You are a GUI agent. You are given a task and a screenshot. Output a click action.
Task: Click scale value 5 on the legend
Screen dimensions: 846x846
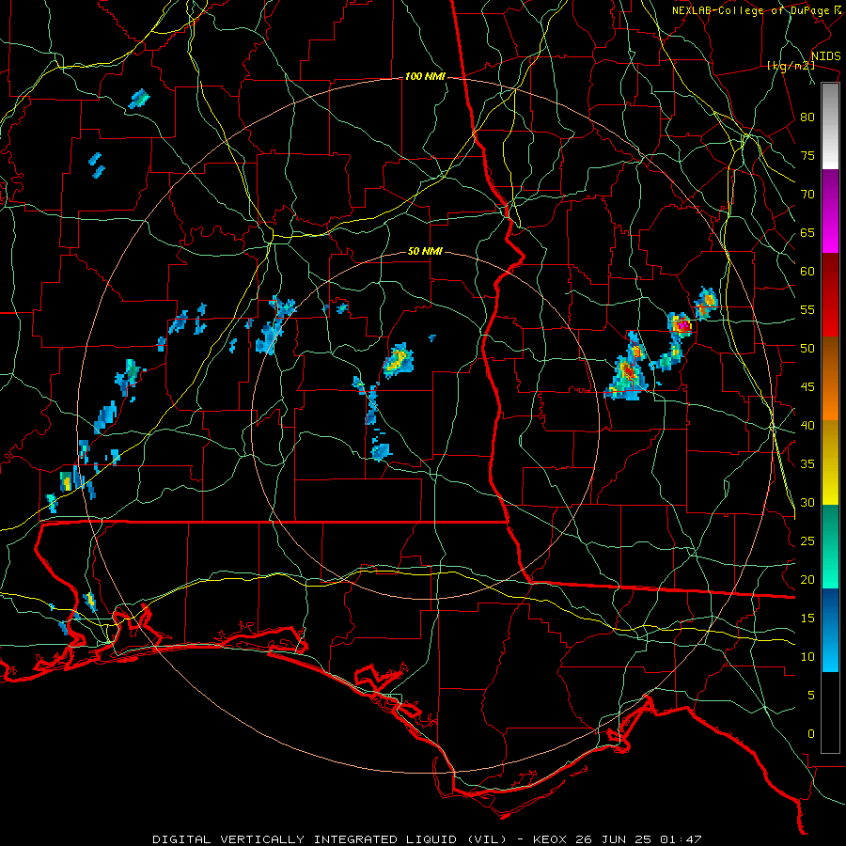[811, 696]
